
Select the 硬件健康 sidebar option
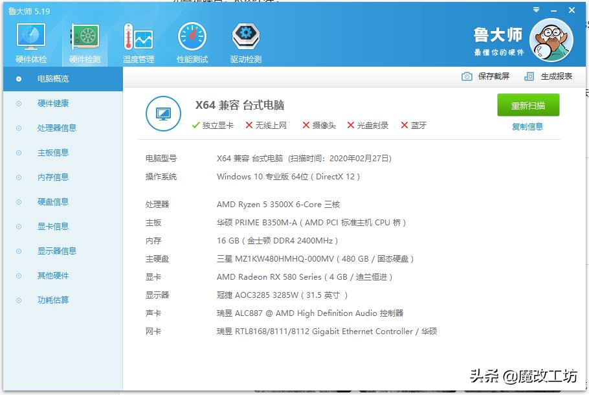click(54, 103)
